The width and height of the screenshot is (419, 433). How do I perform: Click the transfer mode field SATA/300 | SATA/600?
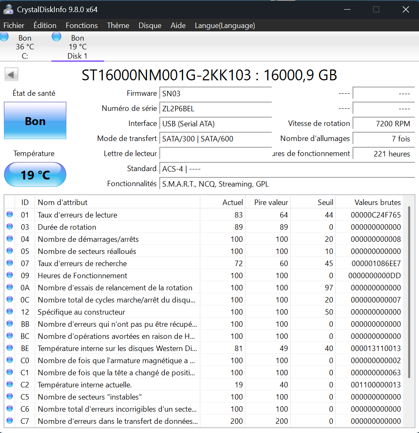[x=216, y=138]
